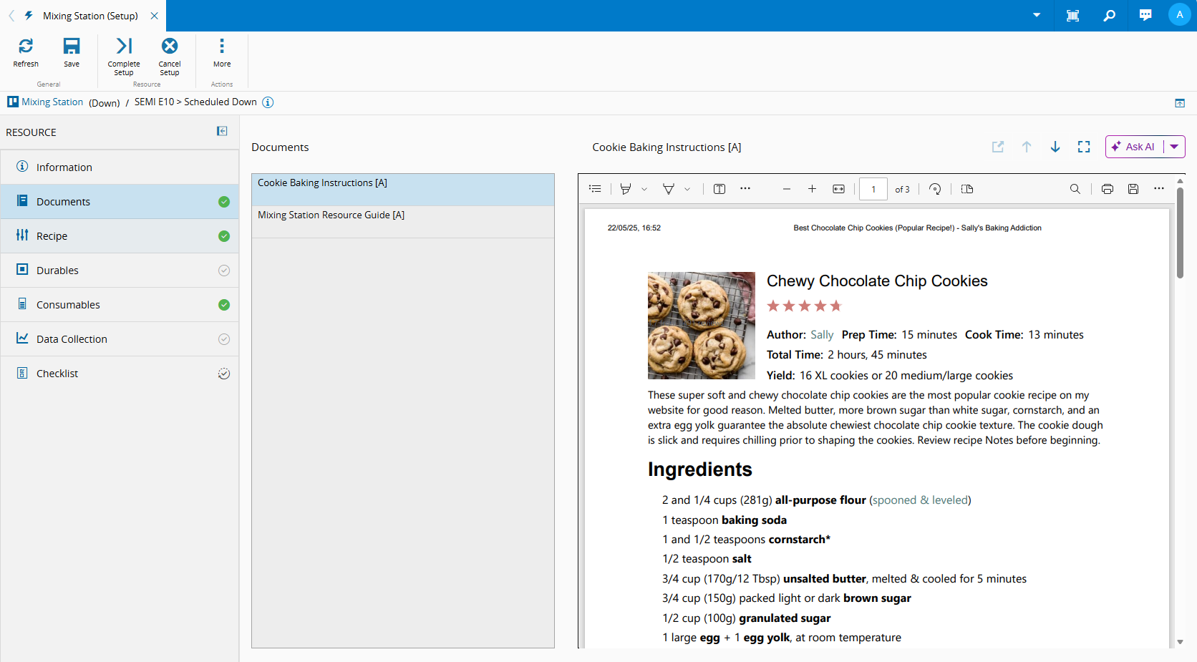Follow the Mixing Station breadcrumb link
1197x662 pixels.
pos(52,102)
